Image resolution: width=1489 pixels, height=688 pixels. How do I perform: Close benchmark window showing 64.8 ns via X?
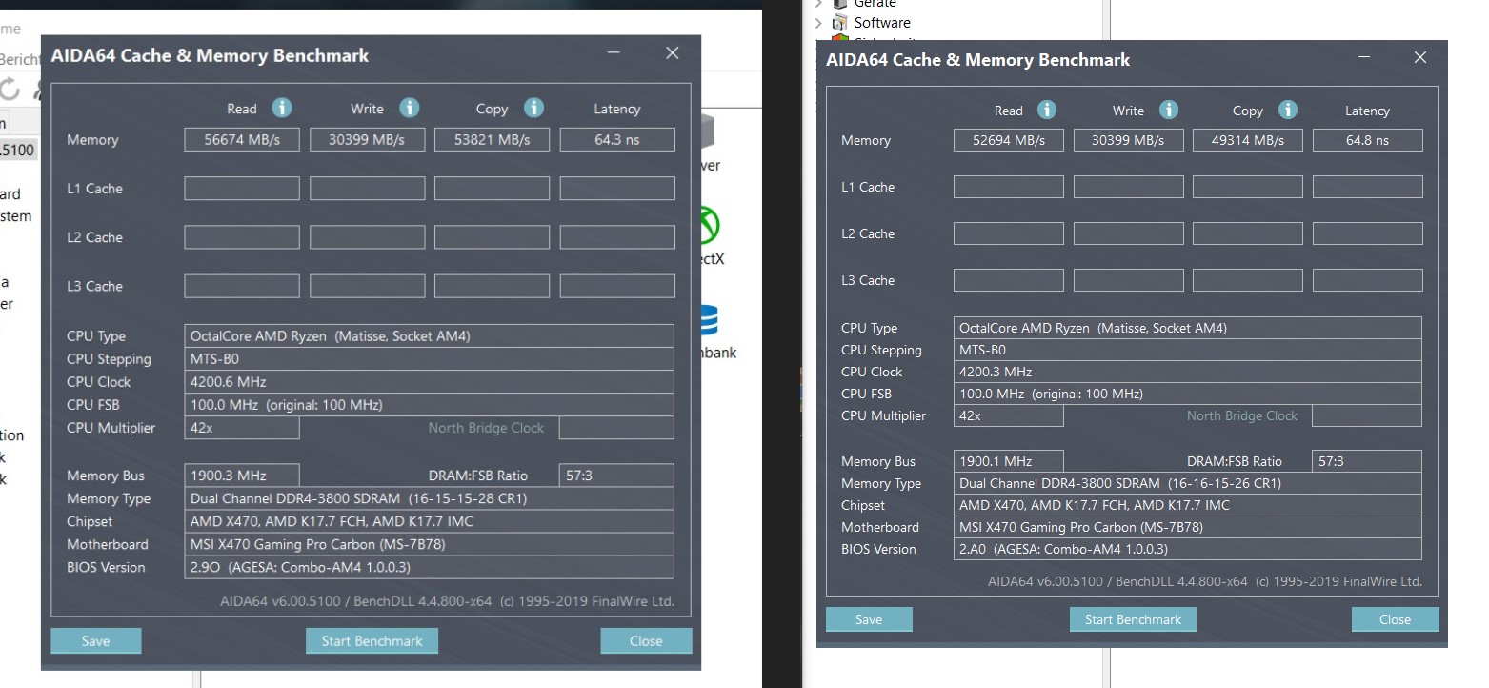(1420, 57)
